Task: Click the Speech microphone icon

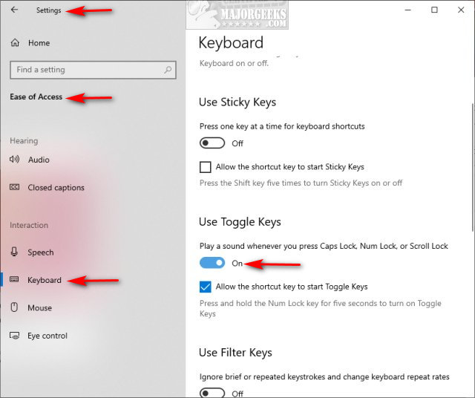Action: (x=15, y=252)
